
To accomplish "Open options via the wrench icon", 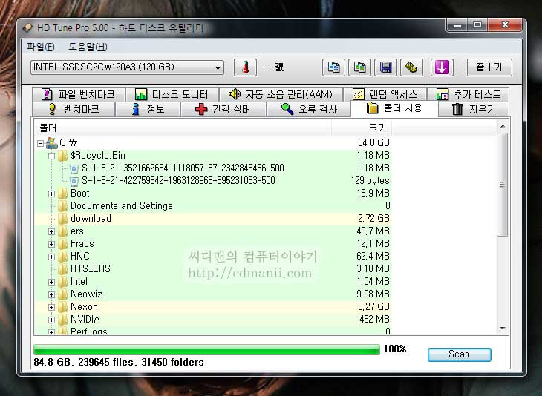I will coord(411,67).
